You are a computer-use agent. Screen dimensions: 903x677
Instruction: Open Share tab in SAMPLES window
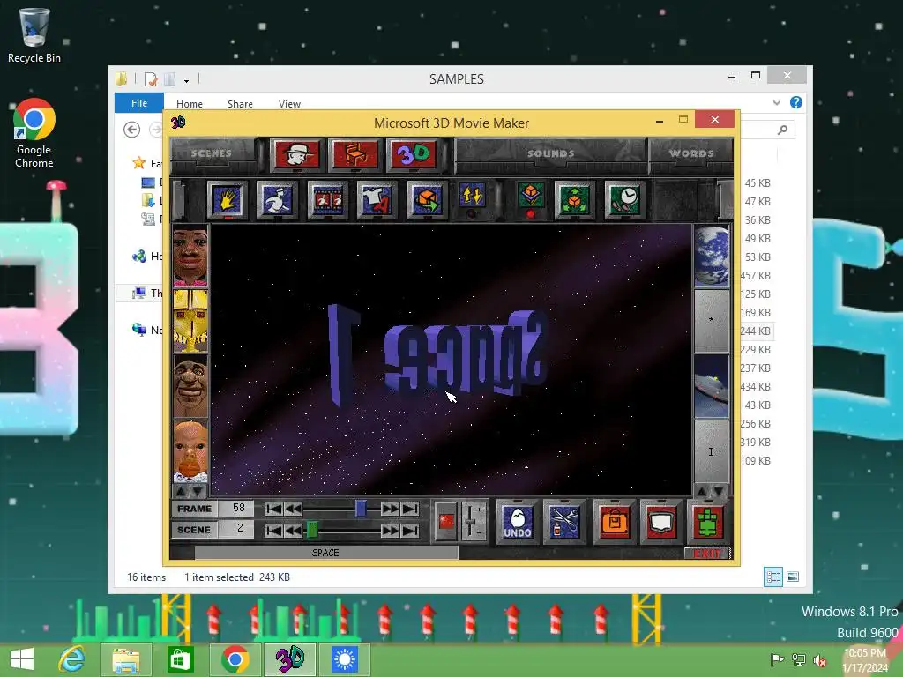click(240, 104)
